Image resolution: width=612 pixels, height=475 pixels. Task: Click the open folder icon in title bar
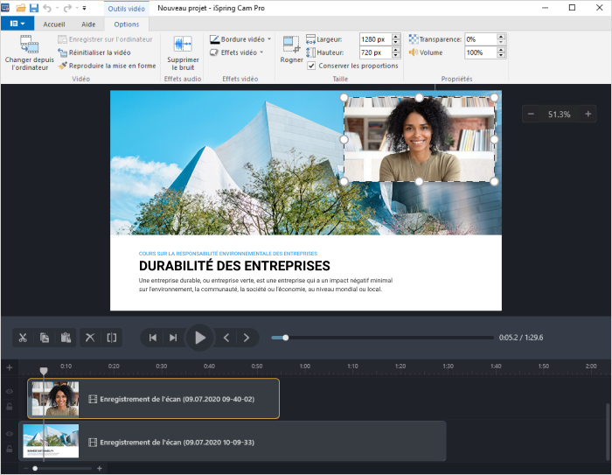click(x=21, y=8)
